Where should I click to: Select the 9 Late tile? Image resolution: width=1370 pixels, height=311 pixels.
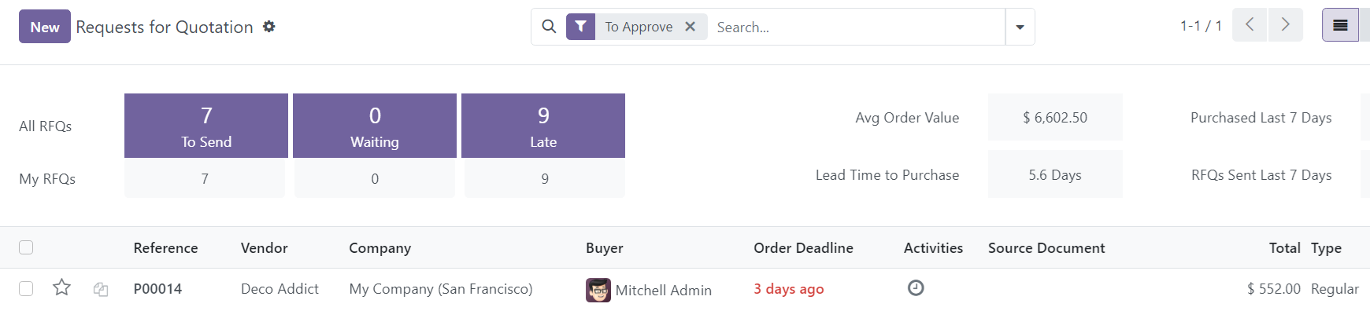543,126
